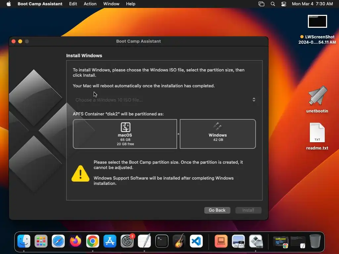Click the partition size divider handle
The image size is (339, 254).
pos(178,134)
